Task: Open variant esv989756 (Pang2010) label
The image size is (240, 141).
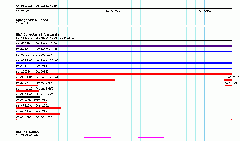Action: 32,100
